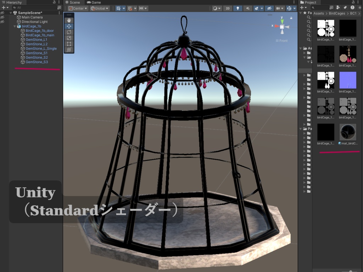This screenshot has height=272, width=363.
Task: Switch to the Scene tab
Action: tap(73, 2)
